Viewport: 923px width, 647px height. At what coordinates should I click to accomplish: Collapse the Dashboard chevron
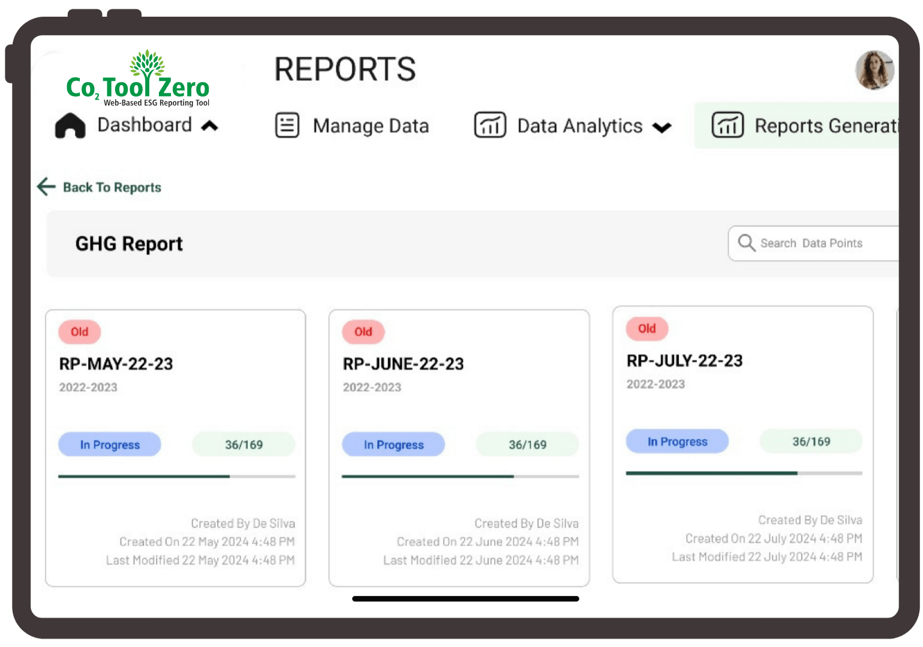tap(209, 126)
